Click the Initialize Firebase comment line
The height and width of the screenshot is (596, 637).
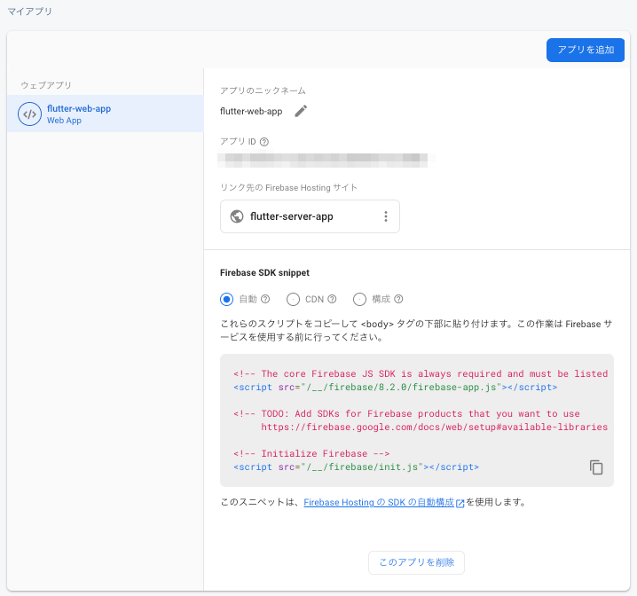[311, 453]
